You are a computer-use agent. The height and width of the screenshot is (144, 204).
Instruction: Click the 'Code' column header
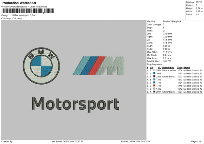coord(180,68)
